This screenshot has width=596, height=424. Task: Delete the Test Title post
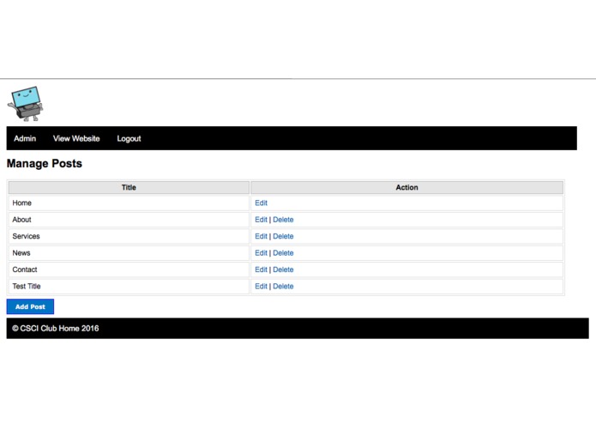(283, 287)
